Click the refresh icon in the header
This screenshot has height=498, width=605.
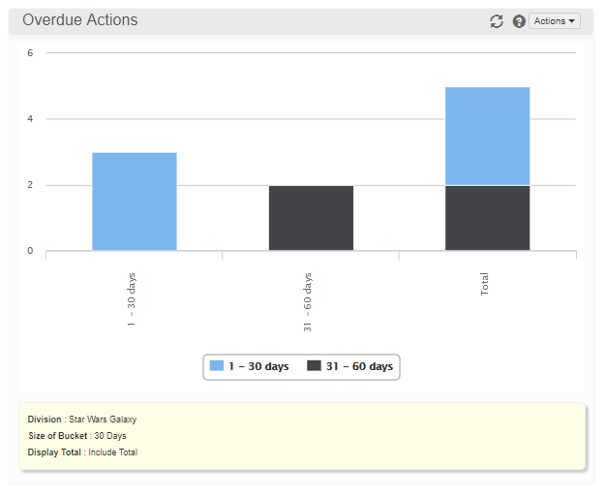[x=497, y=21]
